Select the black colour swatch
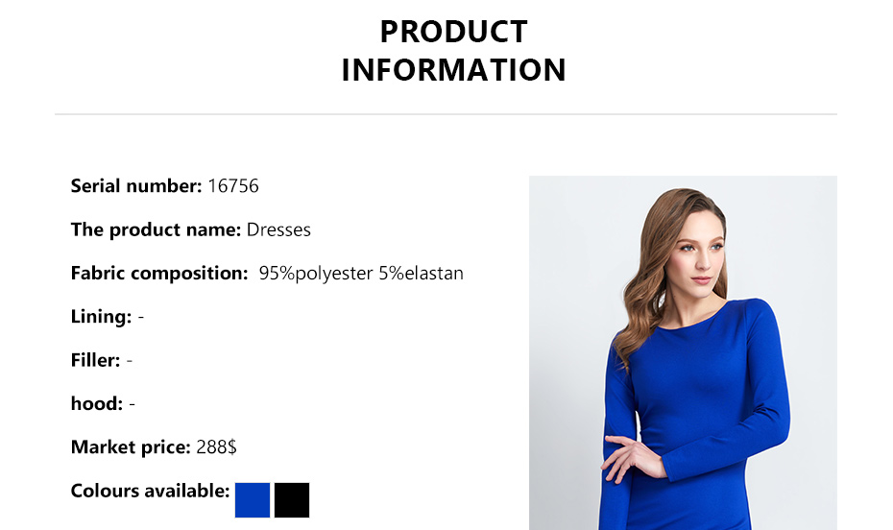This screenshot has width=893, height=530. (292, 500)
